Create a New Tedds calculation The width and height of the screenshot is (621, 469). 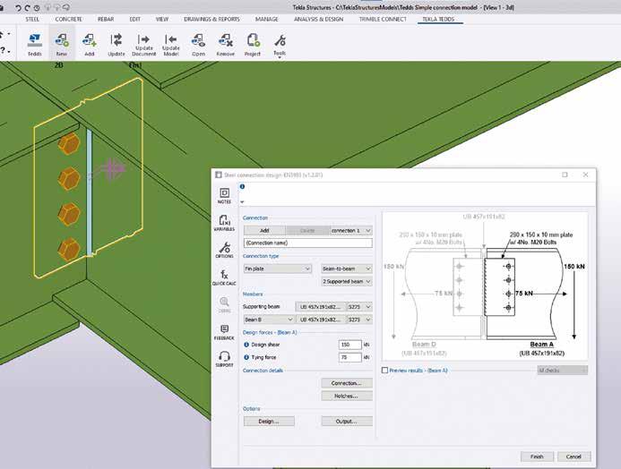point(62,44)
